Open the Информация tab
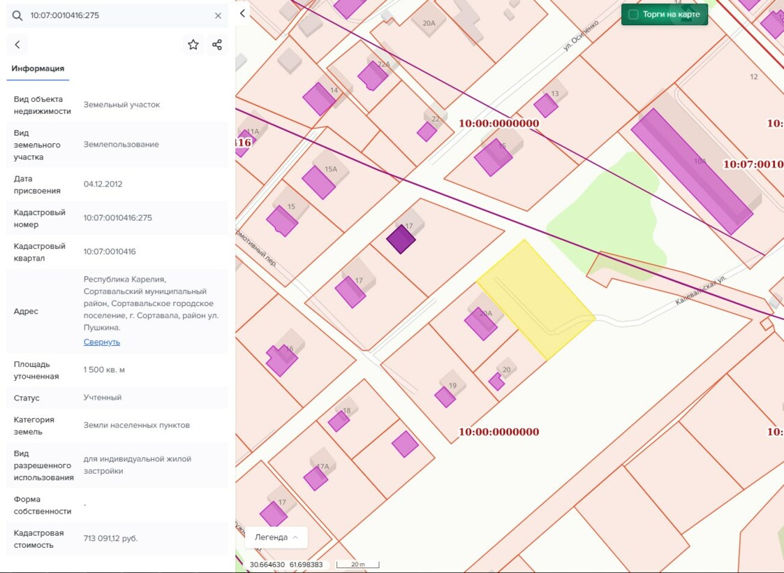784x573 pixels. tap(38, 68)
